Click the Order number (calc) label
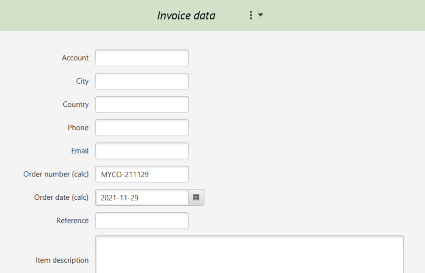 [56, 174]
